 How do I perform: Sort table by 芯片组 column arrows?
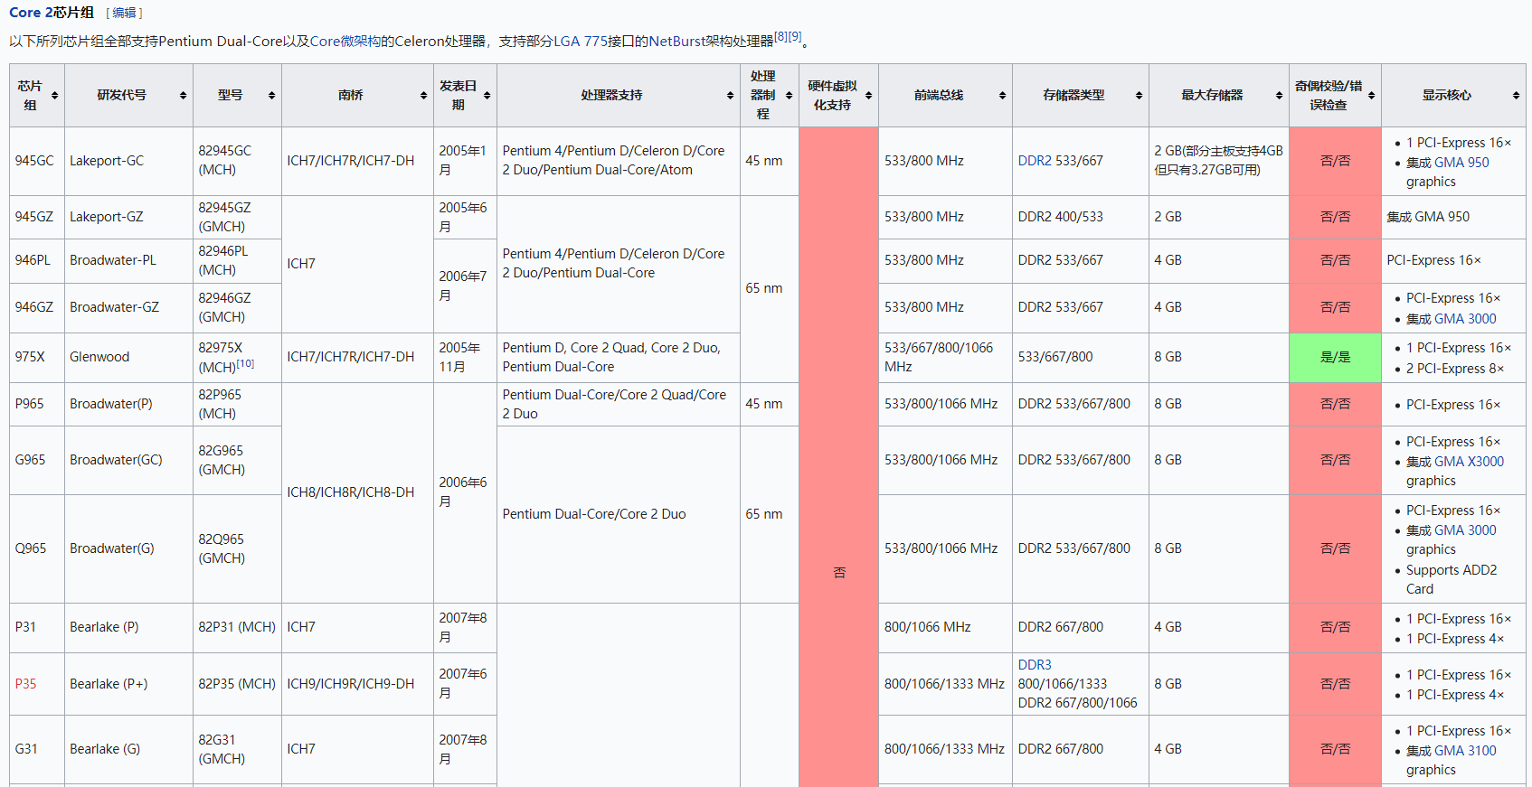click(54, 96)
